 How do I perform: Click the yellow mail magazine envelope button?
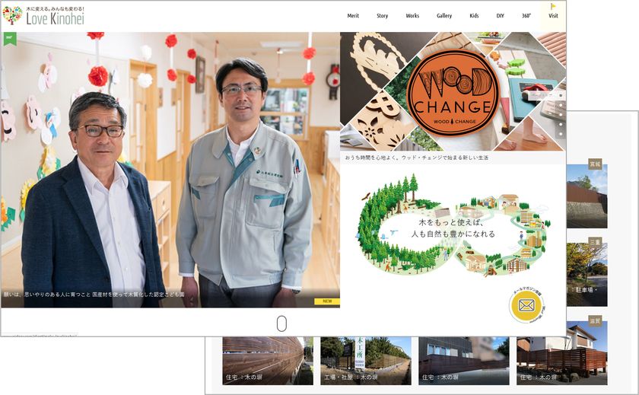tap(526, 305)
